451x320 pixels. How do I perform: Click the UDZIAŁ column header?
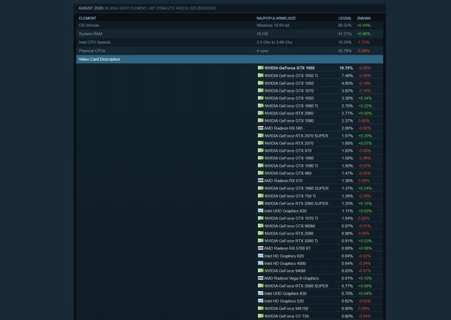click(345, 18)
